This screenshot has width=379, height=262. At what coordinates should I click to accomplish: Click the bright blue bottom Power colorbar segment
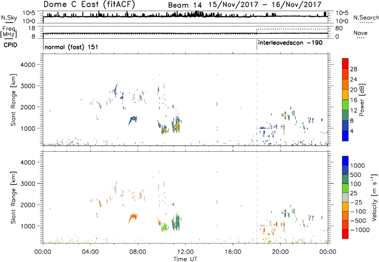pos(345,136)
